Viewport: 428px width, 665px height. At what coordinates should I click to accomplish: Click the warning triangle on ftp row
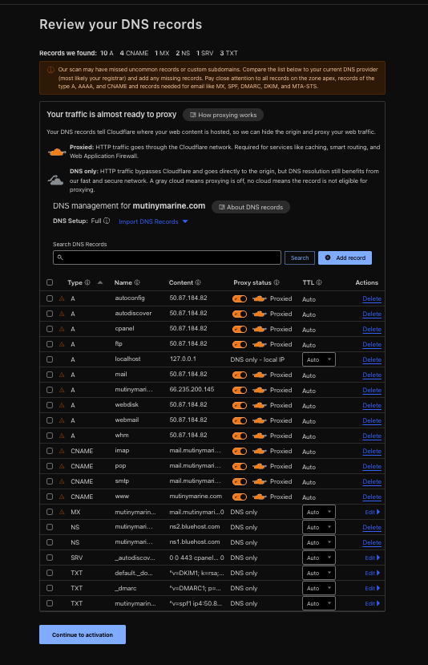pos(62,344)
